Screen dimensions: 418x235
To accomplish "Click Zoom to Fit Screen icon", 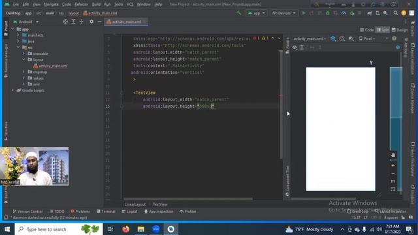I will (x=393, y=189).
